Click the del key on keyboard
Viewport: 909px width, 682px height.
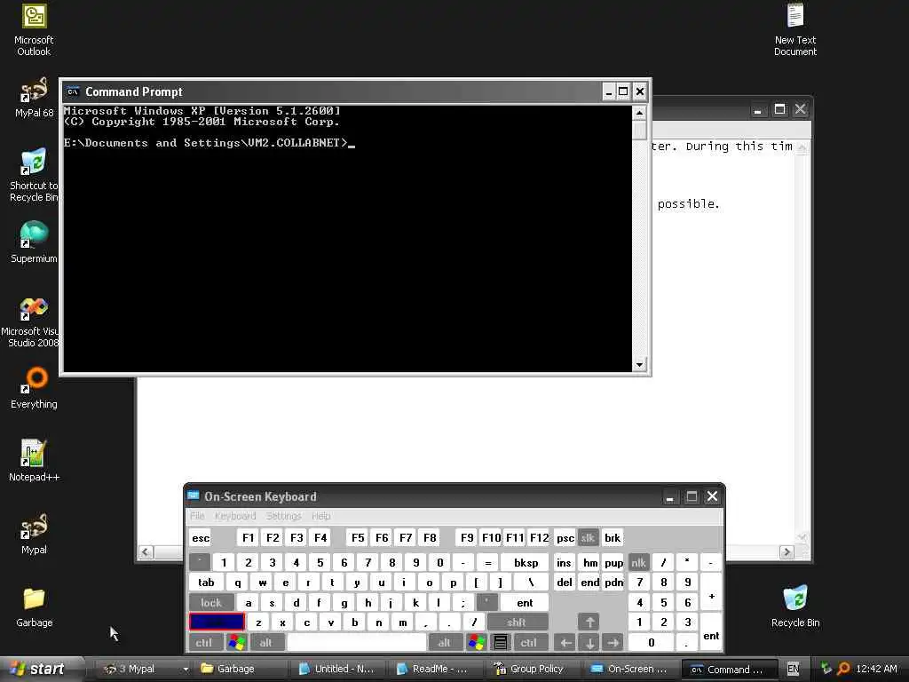[564, 583]
